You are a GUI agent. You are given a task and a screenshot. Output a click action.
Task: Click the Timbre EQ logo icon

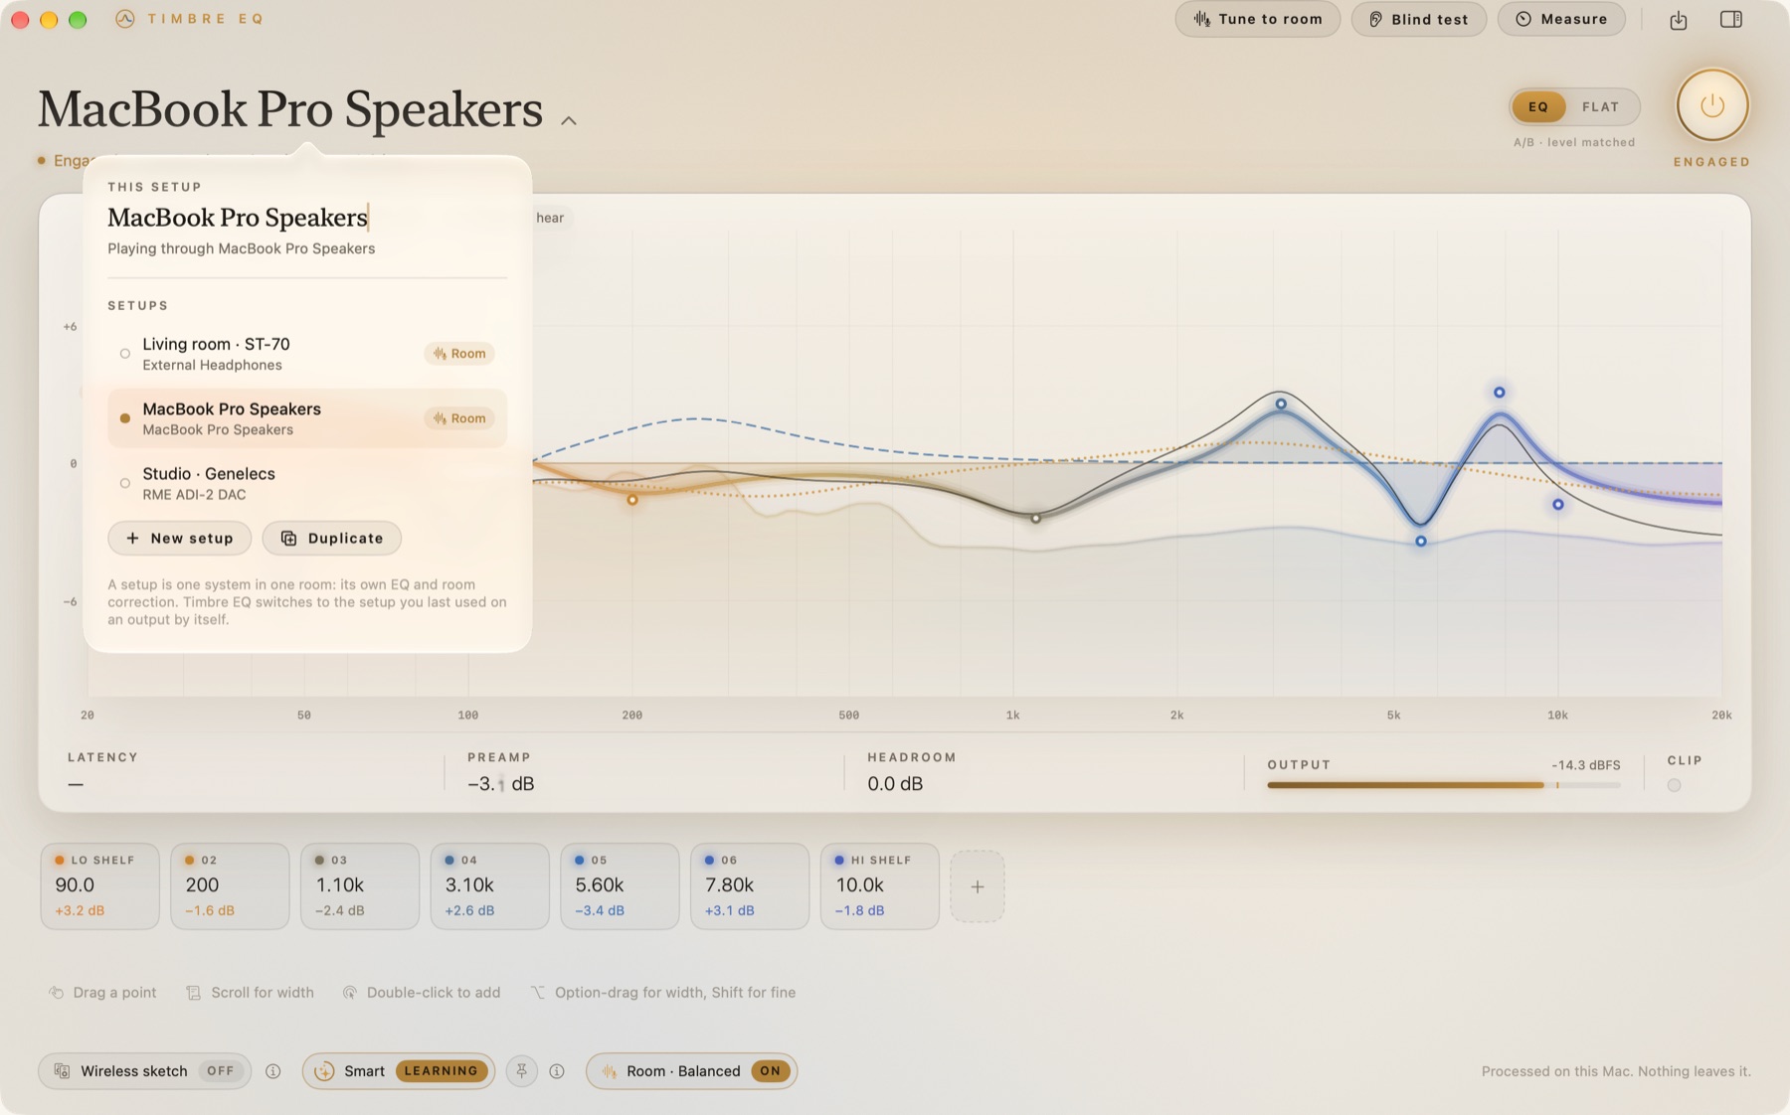124,19
